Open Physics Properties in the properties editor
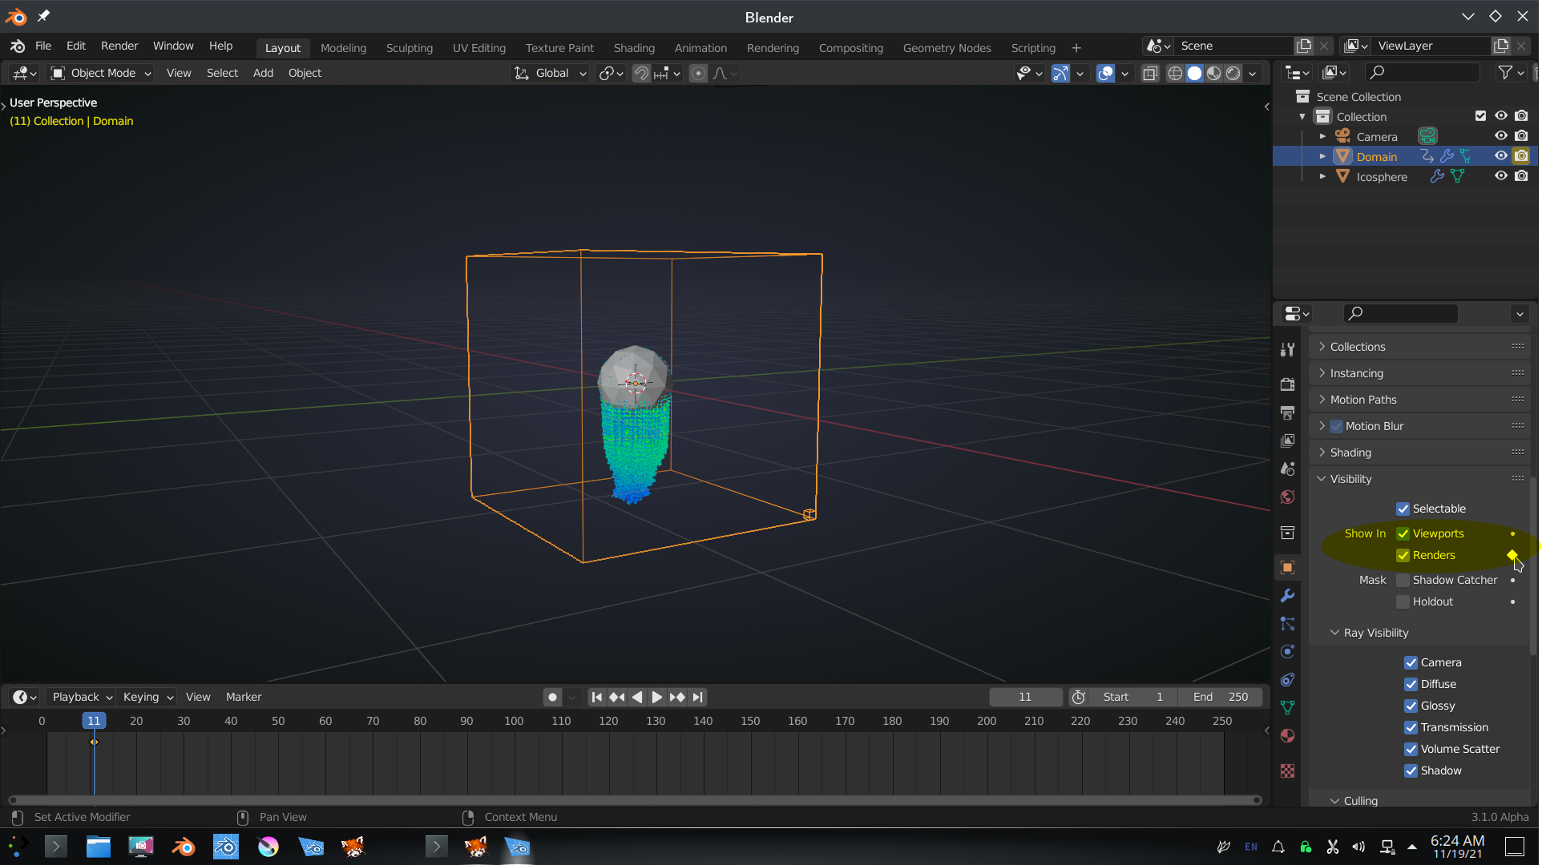The width and height of the screenshot is (1542, 865). [x=1287, y=651]
